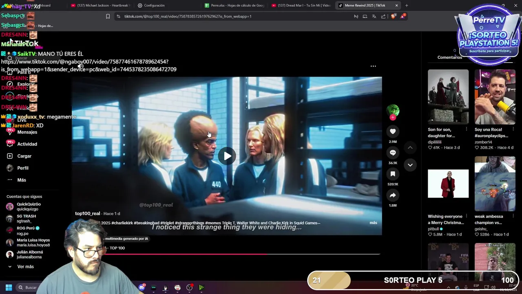Open Más options in TikTok sidebar
Image resolution: width=522 pixels, height=294 pixels.
22,180
